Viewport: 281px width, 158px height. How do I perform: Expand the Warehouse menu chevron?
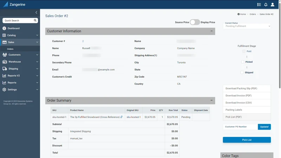pyautogui.click(x=37, y=62)
